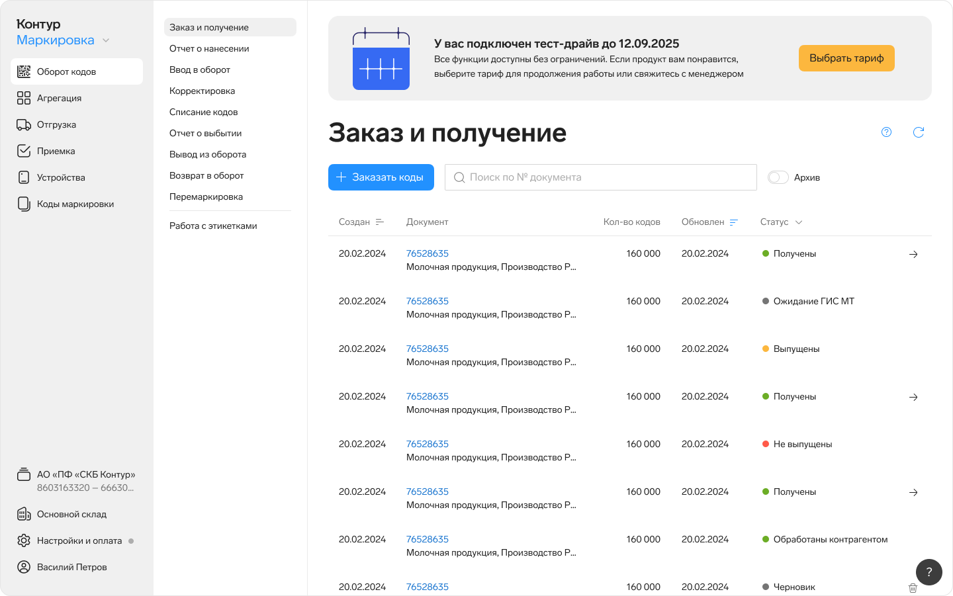Open Приемка in the left sidebar

(56, 151)
